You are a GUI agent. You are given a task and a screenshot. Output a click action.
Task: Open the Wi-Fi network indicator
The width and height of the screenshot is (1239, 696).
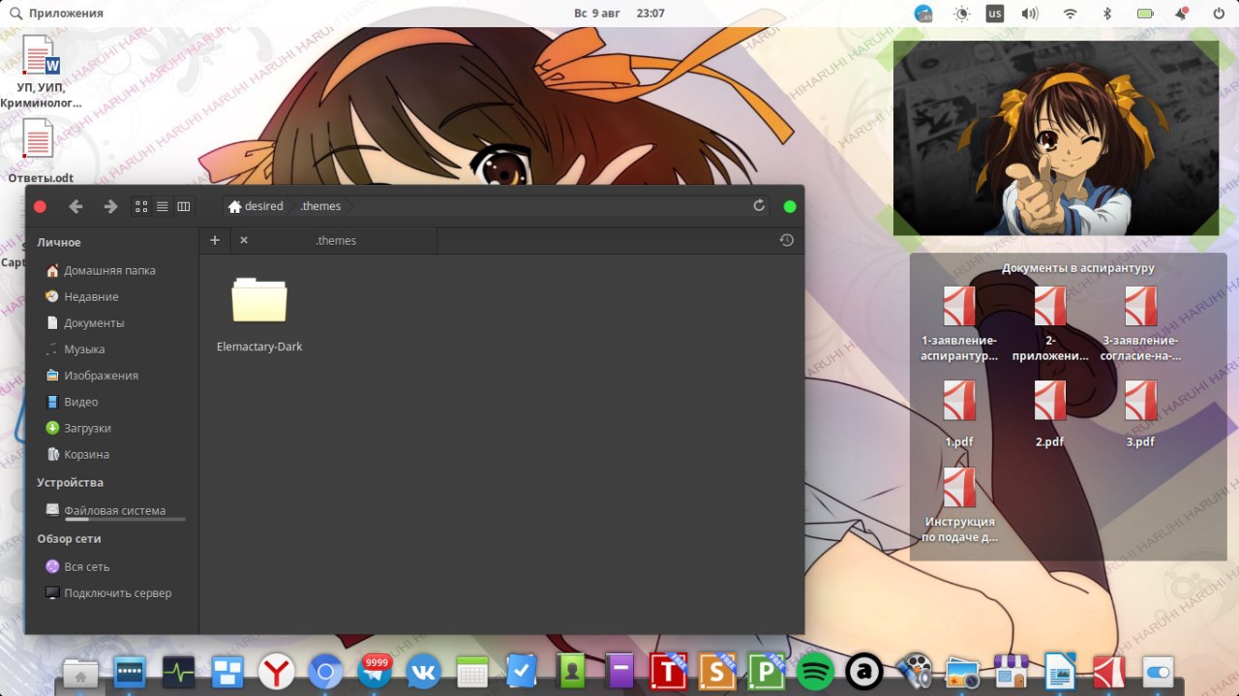[1070, 14]
